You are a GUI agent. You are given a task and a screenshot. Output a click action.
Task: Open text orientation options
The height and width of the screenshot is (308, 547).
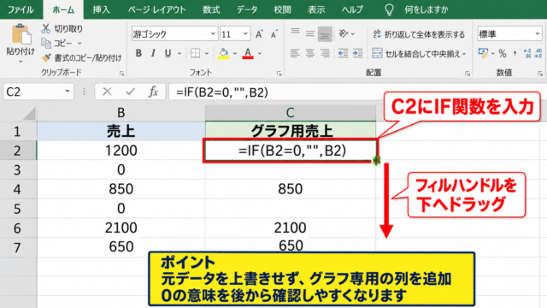(x=344, y=33)
